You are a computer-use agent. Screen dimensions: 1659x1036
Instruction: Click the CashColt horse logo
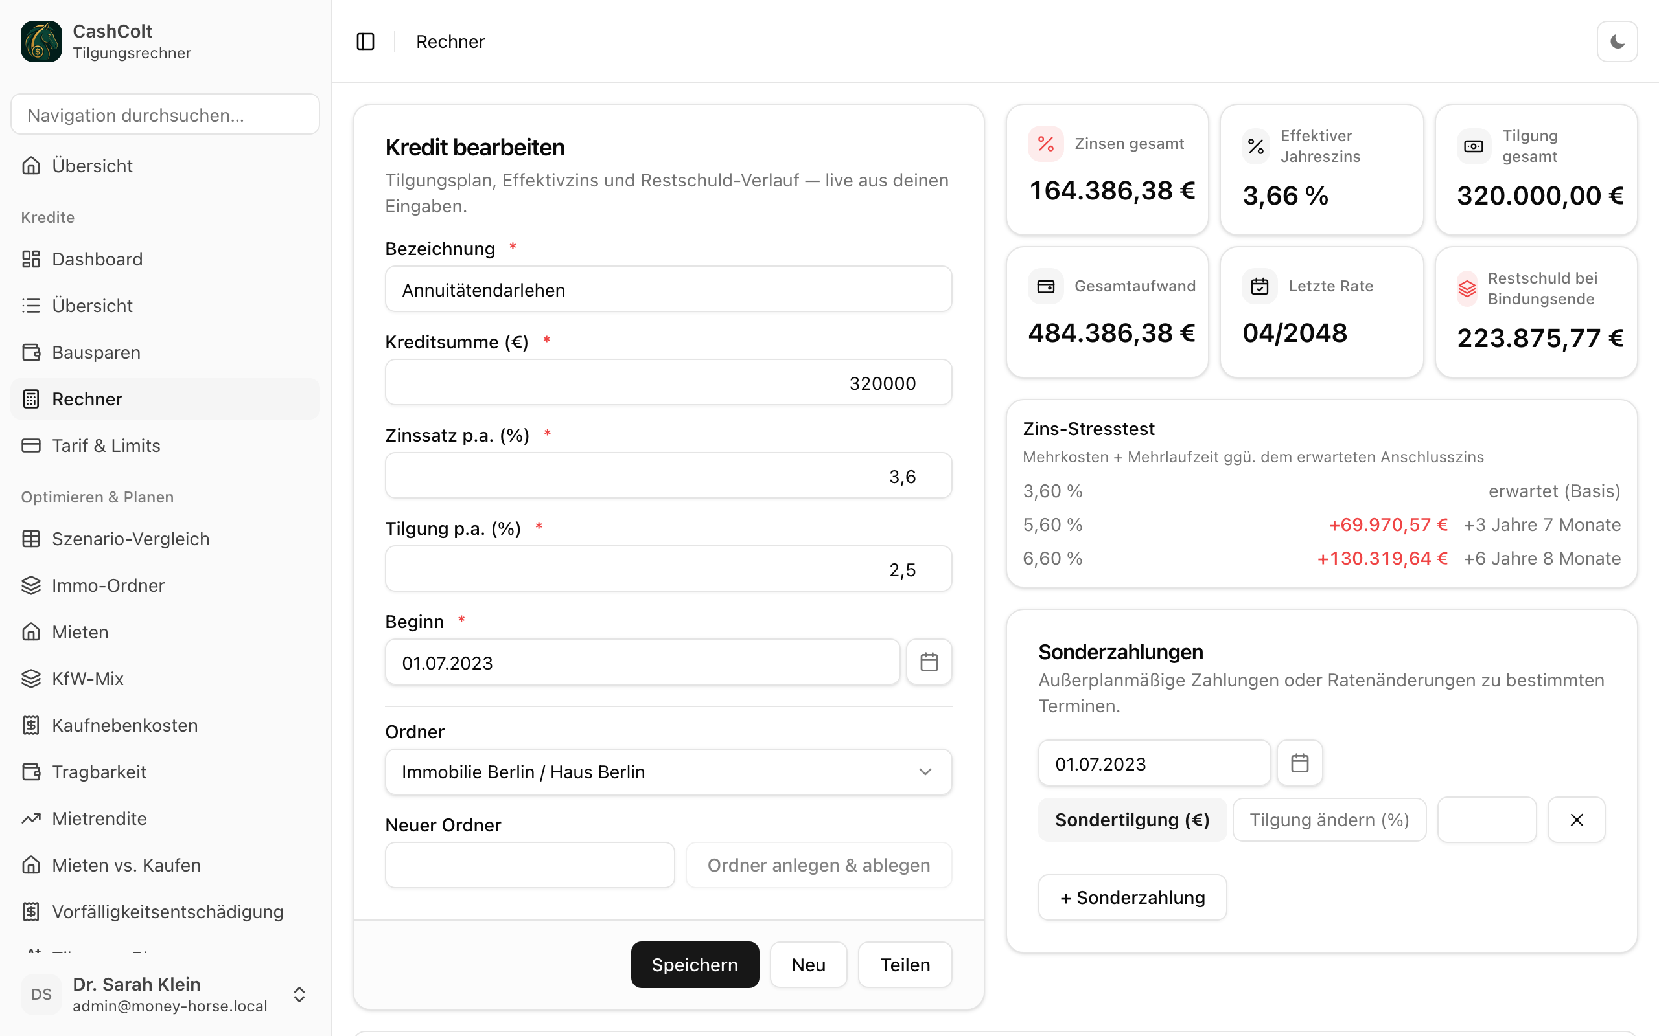coord(41,42)
